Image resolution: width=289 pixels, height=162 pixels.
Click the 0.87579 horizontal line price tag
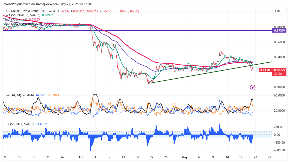[279, 31]
